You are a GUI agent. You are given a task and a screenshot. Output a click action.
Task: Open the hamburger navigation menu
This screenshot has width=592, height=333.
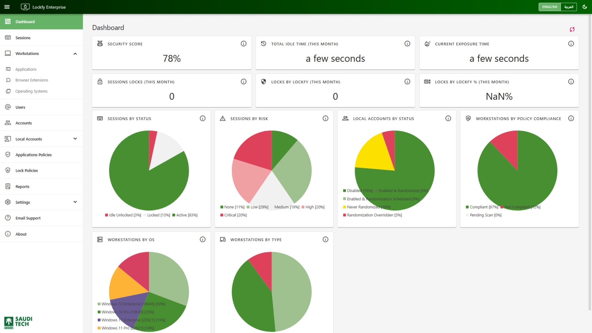tap(7, 7)
